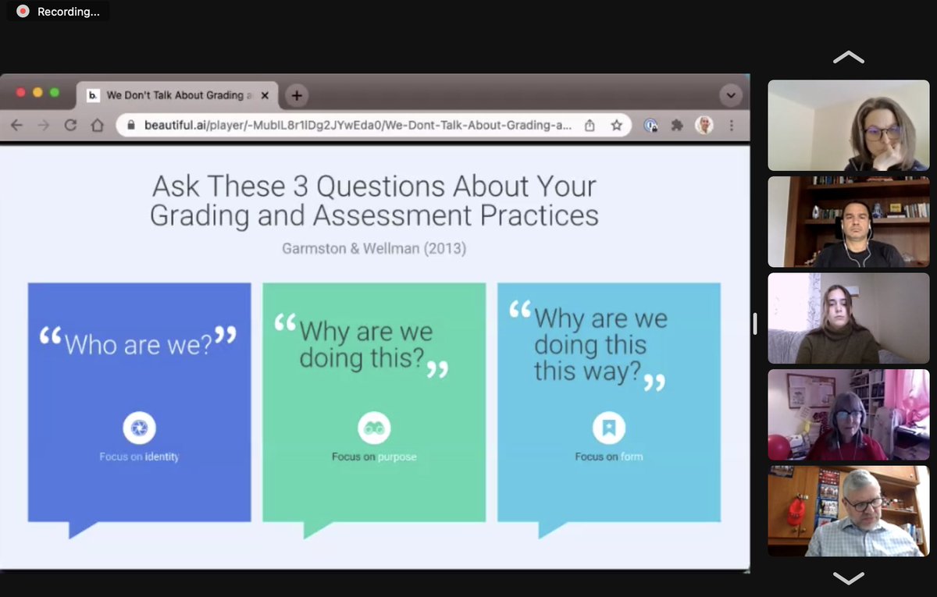Select video of woman with glasses at top
The height and width of the screenshot is (597, 937).
pyautogui.click(x=849, y=125)
